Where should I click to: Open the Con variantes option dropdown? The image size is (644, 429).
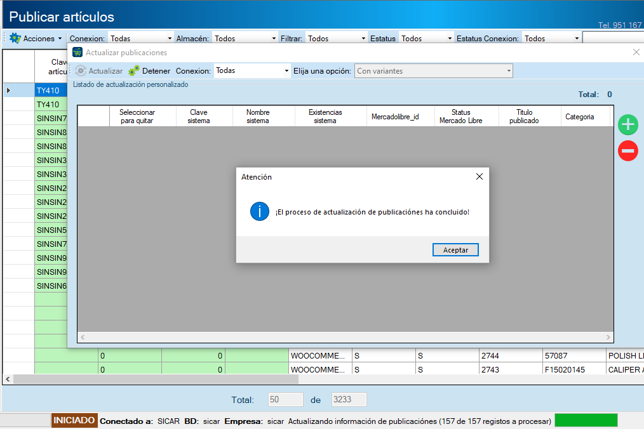coord(433,70)
